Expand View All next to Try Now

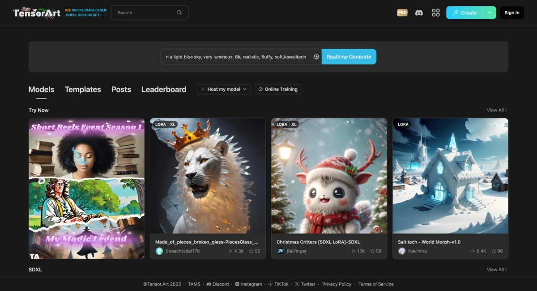[x=496, y=110]
